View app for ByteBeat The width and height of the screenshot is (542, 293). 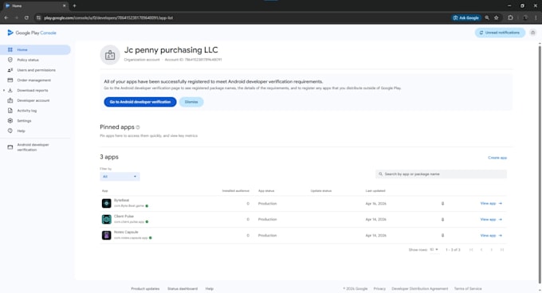point(491,204)
